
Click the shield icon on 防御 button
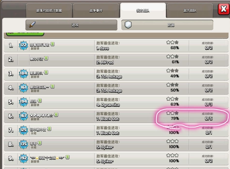tap(128, 25)
